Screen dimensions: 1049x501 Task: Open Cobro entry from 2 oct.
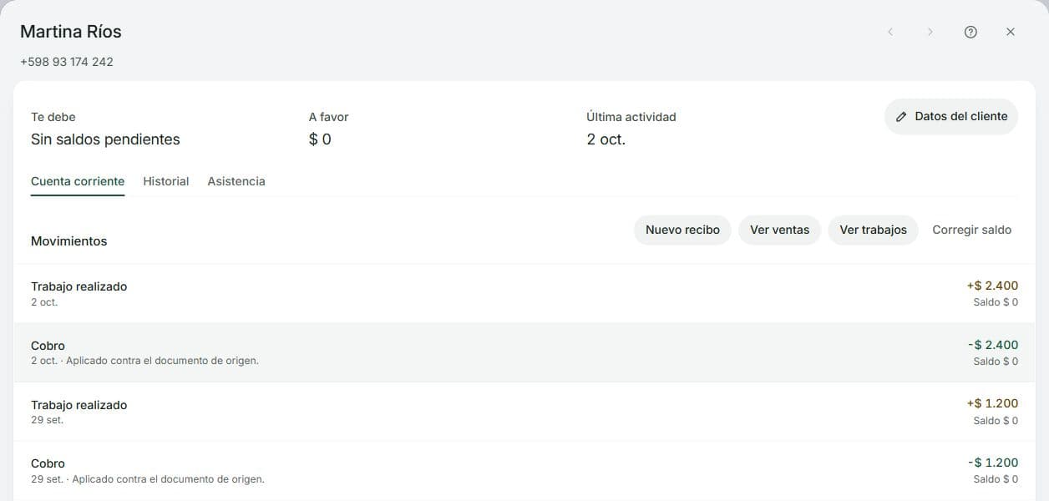coord(524,353)
